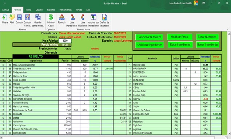Select ingredient Maíz, Amarillo Nacional
231x139 pixels.
click(x=36, y=65)
